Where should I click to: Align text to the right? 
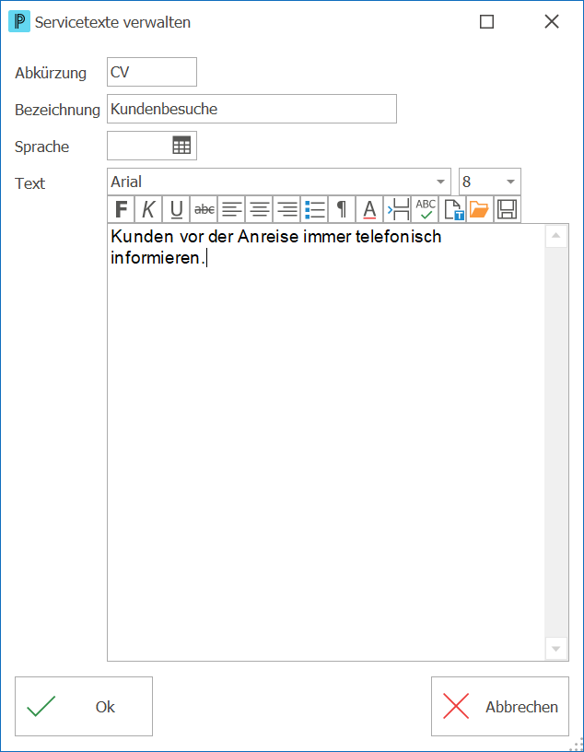click(x=286, y=209)
